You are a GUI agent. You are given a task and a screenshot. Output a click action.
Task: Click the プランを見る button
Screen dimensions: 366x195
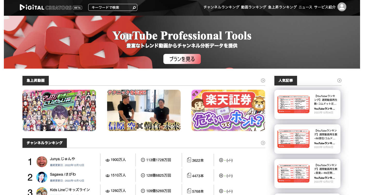182,59
